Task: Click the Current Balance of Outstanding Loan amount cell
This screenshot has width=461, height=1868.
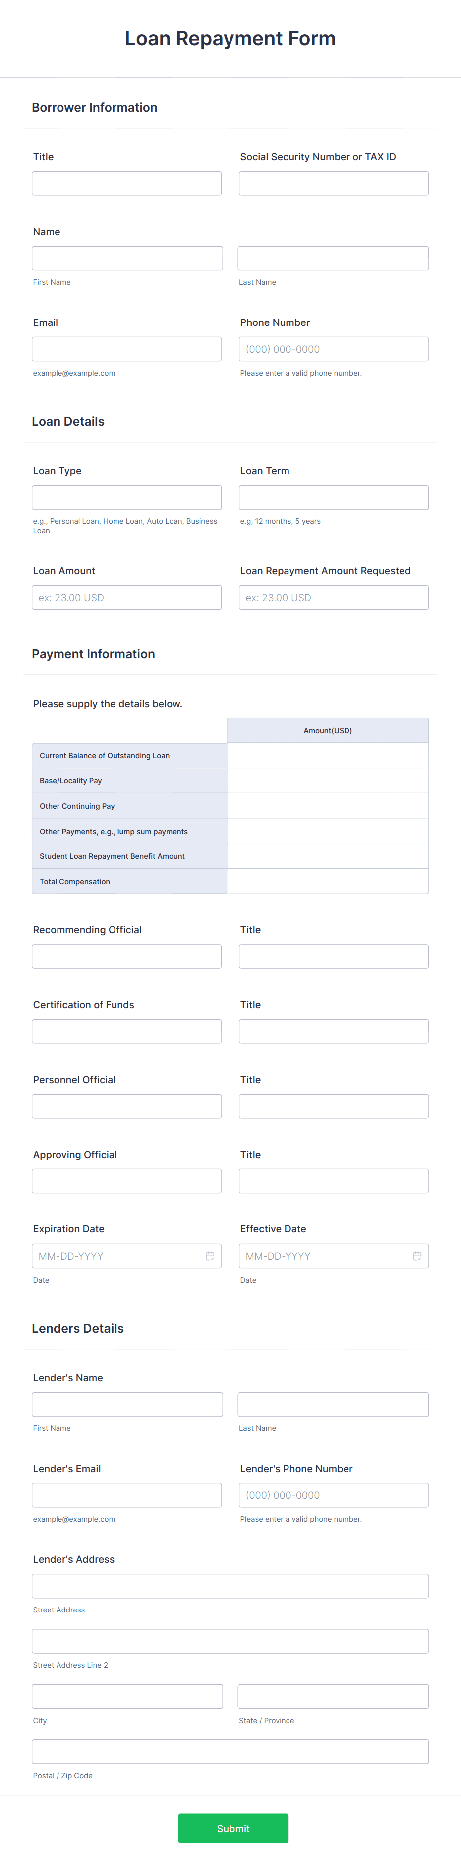Action: click(328, 756)
